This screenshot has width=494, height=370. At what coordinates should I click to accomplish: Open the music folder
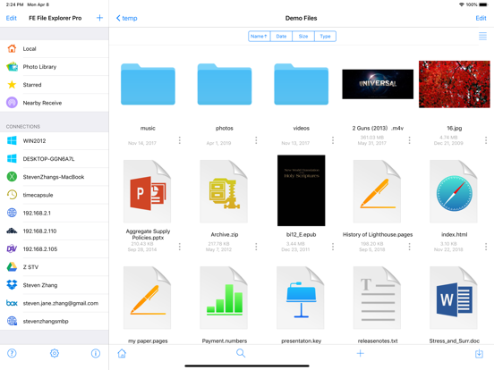(148, 84)
